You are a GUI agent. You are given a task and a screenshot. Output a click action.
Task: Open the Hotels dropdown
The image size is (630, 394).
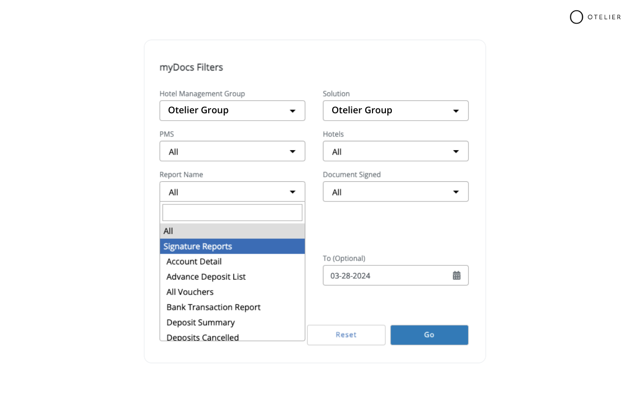(x=396, y=151)
